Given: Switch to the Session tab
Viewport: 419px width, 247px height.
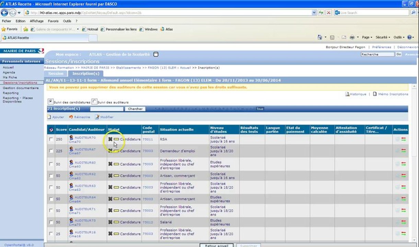Looking at the screenshot, I should click(x=56, y=73).
